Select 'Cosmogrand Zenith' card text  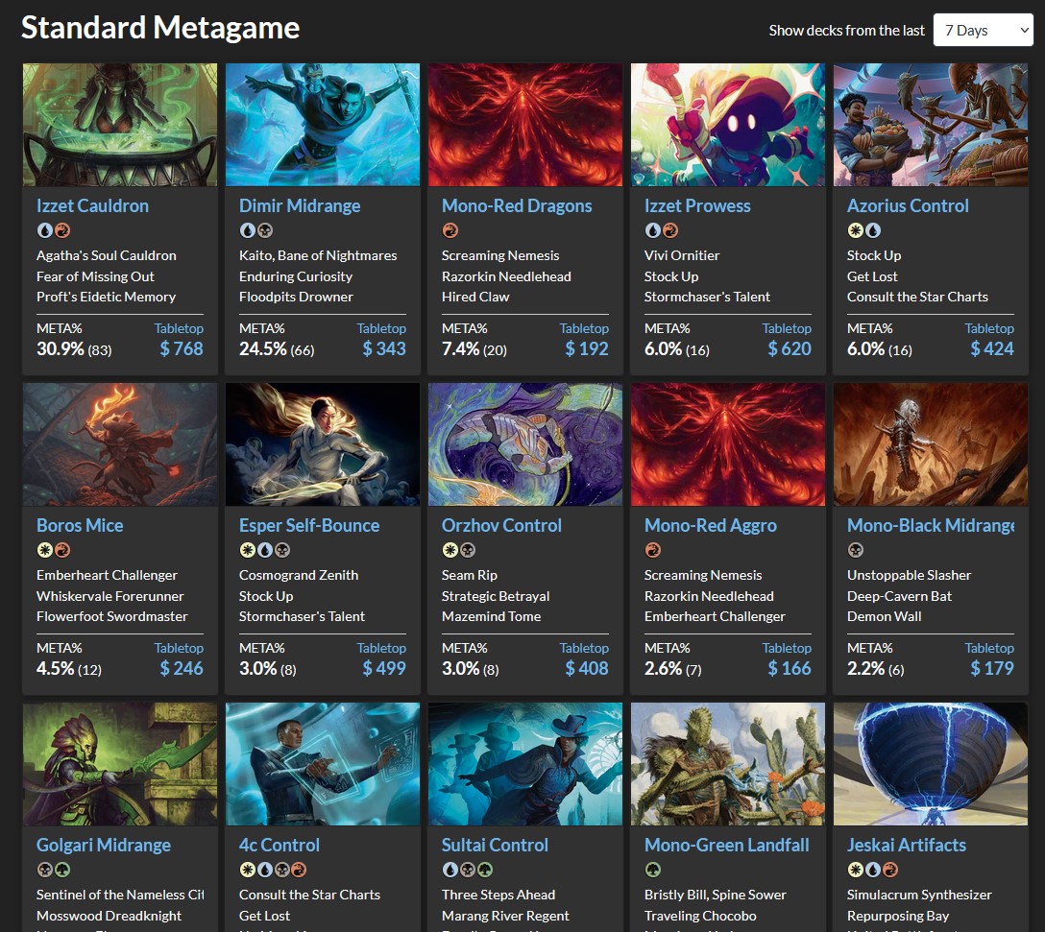(299, 575)
